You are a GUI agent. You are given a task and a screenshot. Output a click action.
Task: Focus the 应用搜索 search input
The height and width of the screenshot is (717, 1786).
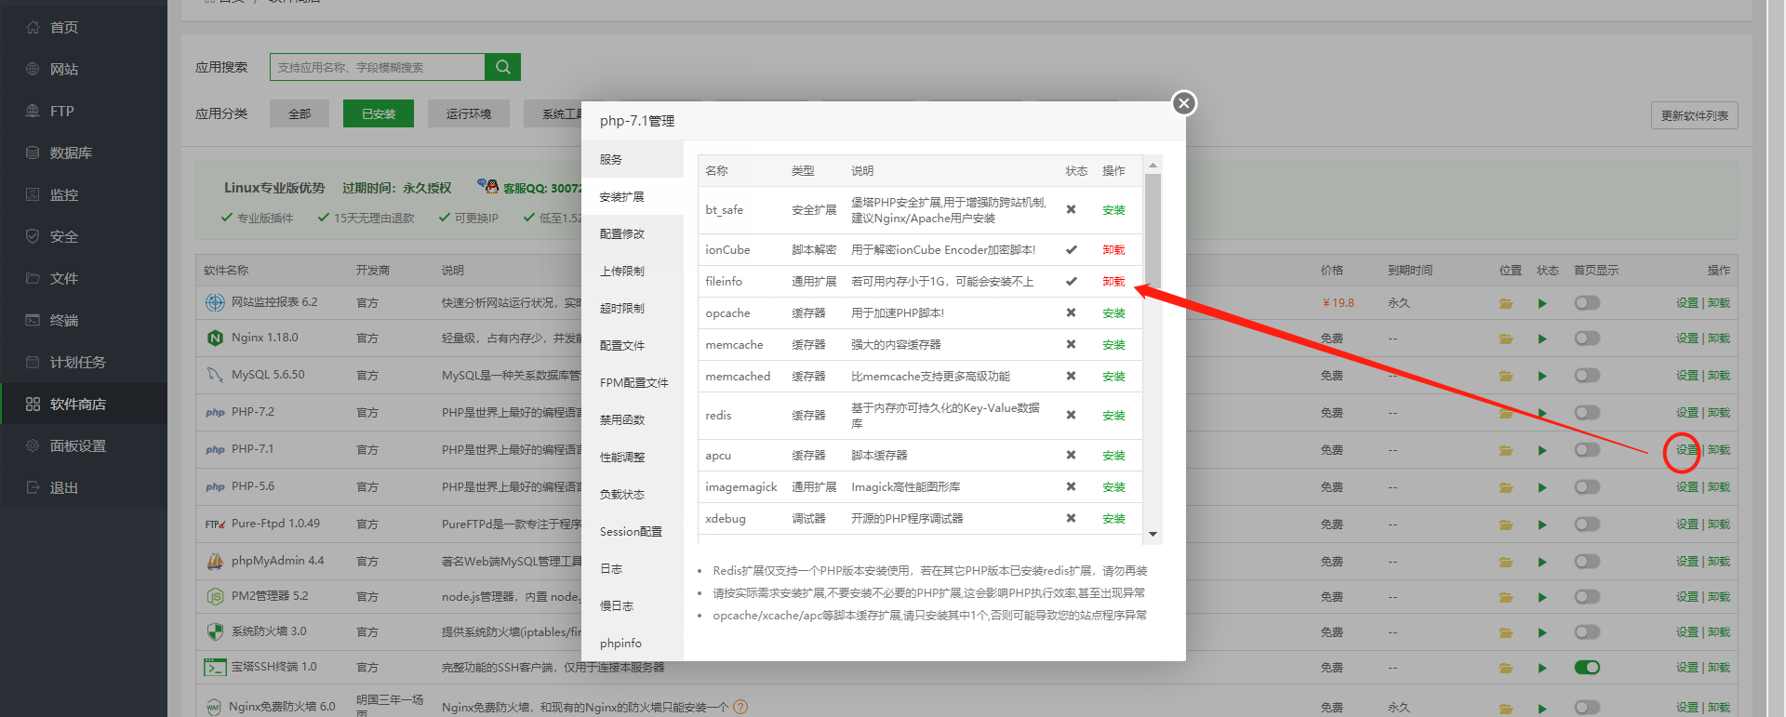pos(378,67)
